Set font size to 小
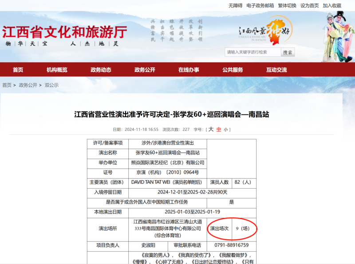Screen dimensions: 355x264 coord(225,130)
